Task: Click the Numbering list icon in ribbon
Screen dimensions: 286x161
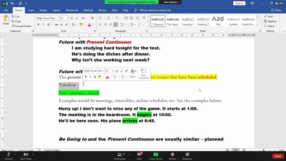Action: coord(109,18)
